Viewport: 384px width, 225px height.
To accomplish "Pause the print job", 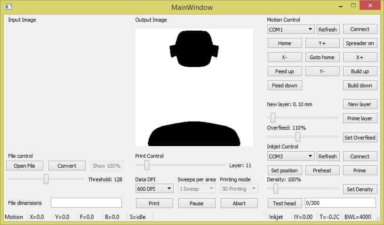I will point(197,203).
